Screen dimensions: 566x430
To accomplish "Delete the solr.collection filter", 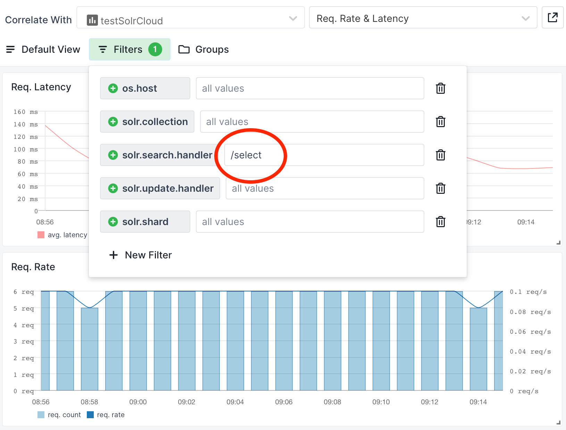I will pos(441,122).
